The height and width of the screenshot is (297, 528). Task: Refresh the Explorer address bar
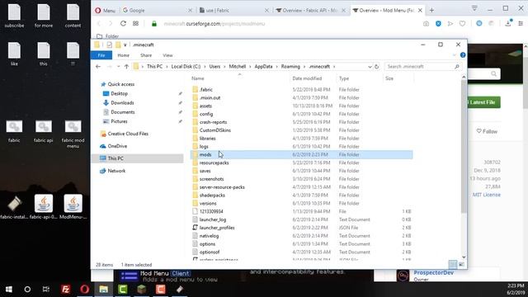(376, 67)
